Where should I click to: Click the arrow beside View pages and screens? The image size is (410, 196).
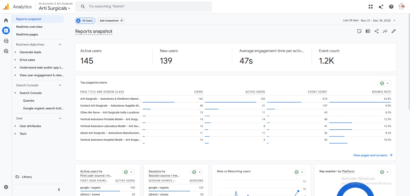391,155
